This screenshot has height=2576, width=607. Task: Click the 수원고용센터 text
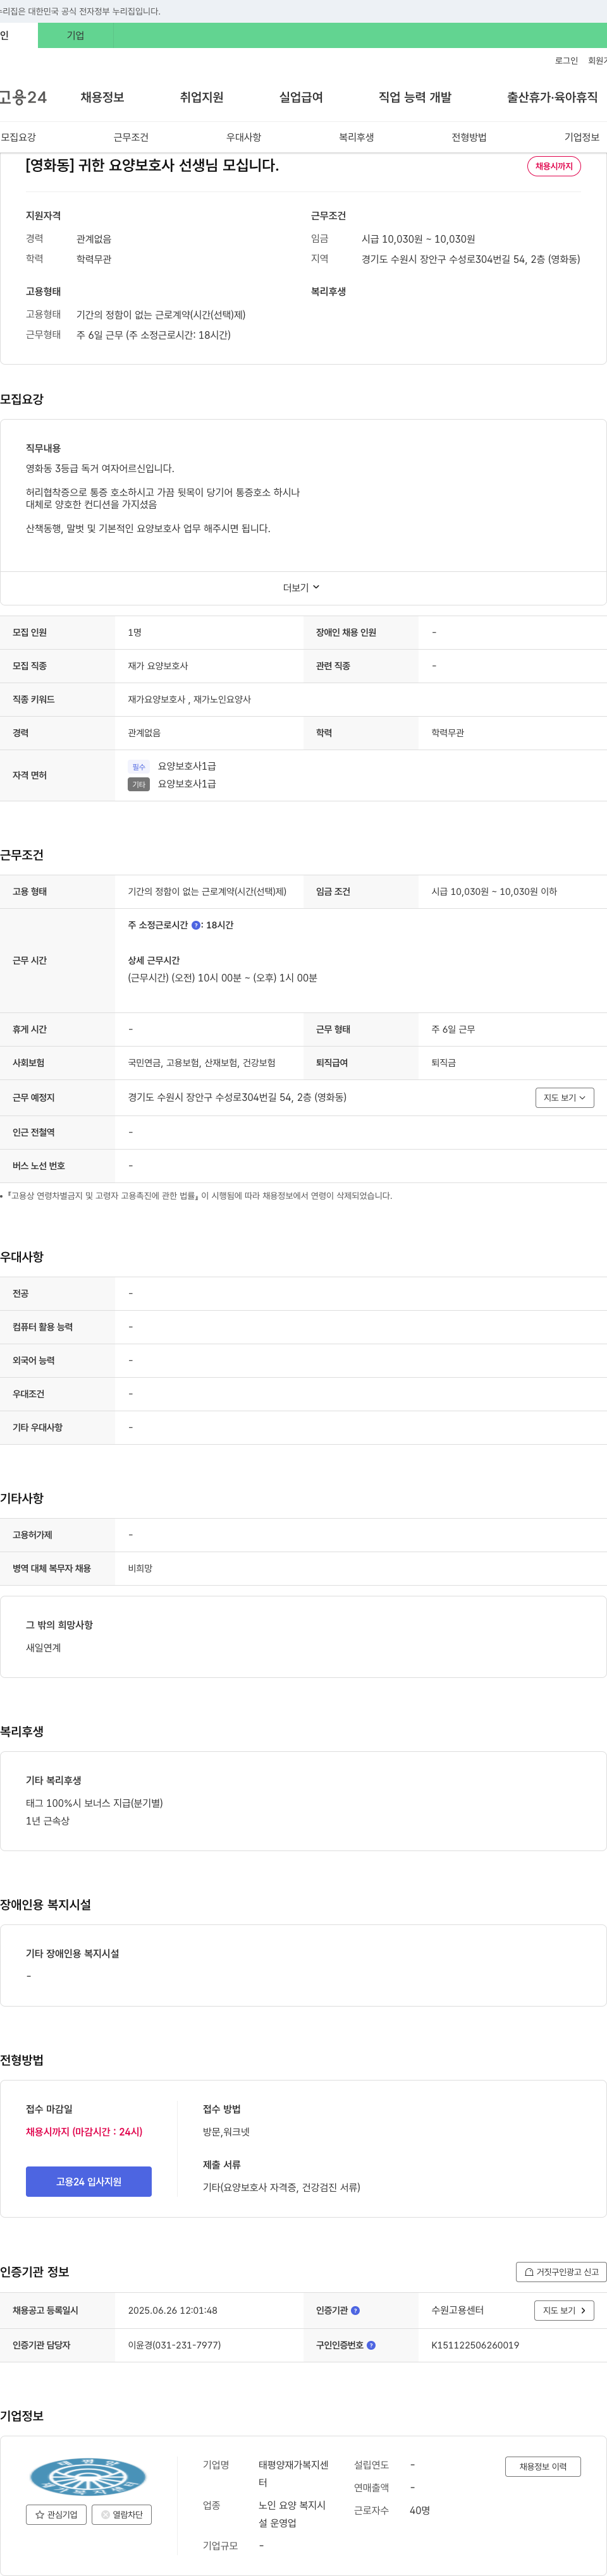click(x=457, y=2310)
